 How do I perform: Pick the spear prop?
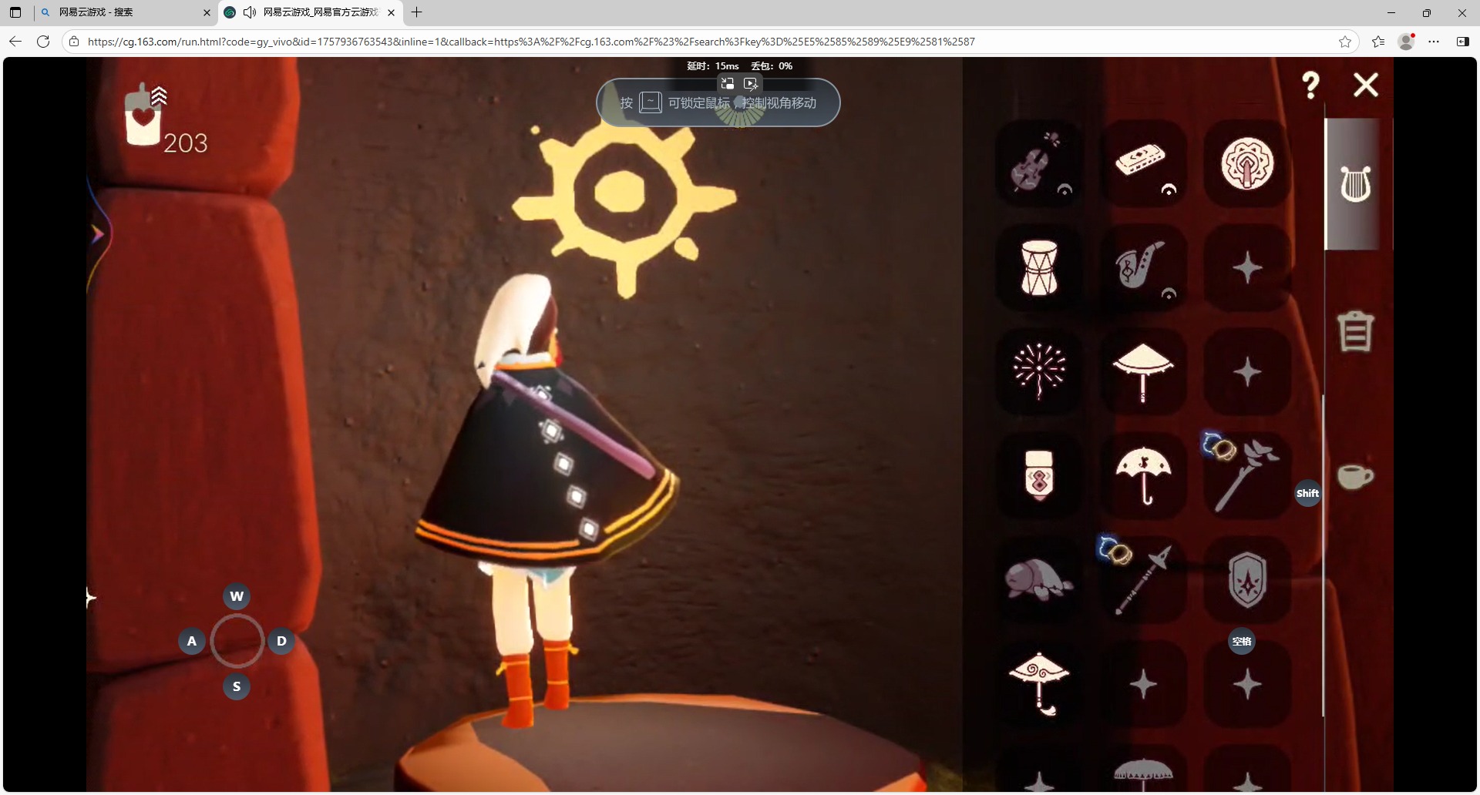tap(1142, 580)
